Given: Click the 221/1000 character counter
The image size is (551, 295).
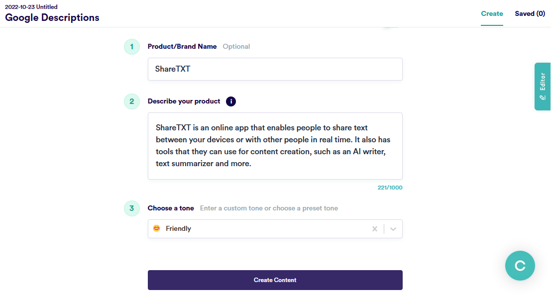Looking at the screenshot, I should pos(390,188).
